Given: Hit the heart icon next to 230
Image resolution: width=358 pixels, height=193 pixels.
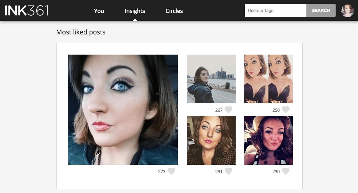Looking at the screenshot, I should (x=286, y=171).
